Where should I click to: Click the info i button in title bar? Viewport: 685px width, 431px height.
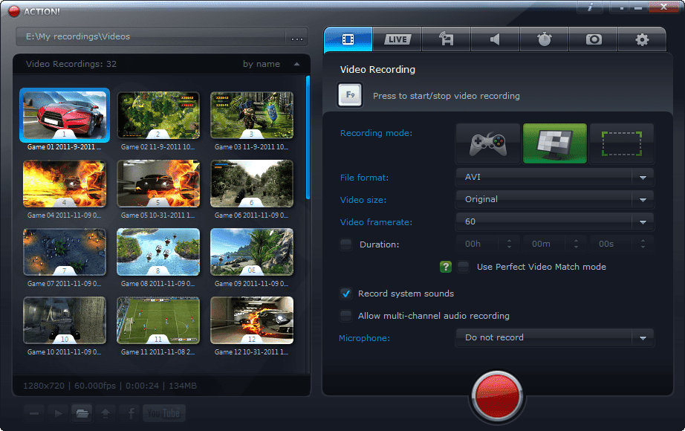click(x=590, y=7)
